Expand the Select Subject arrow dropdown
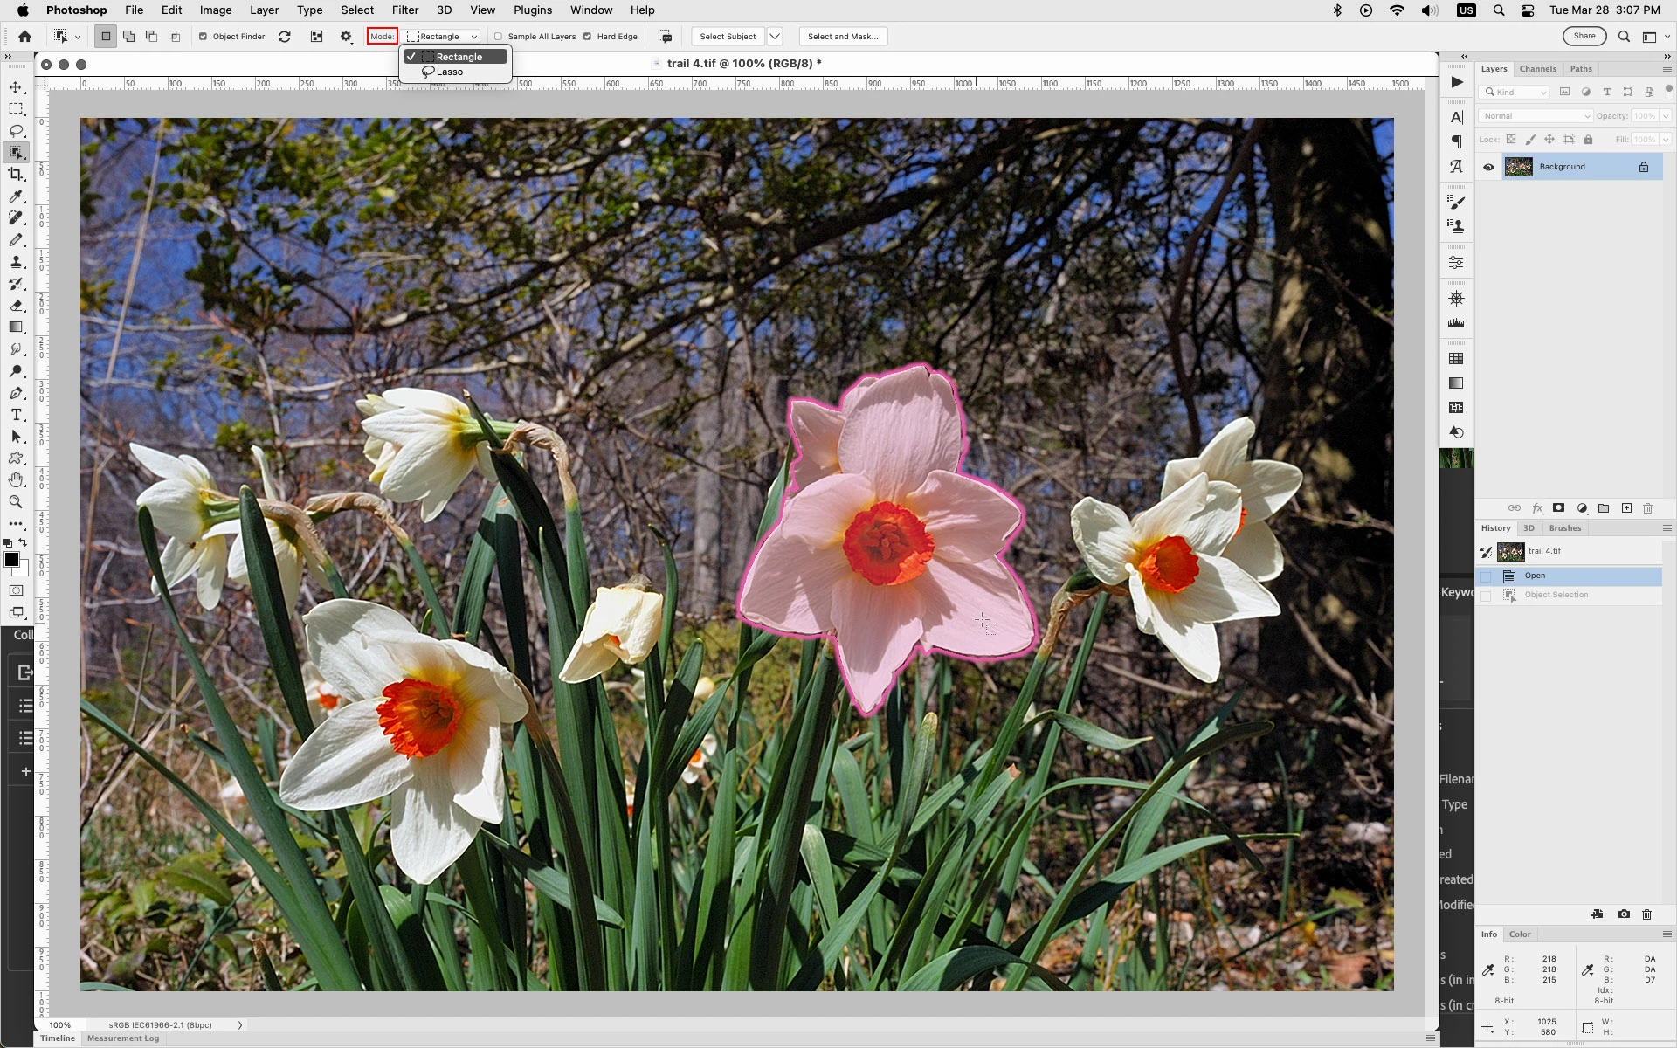This screenshot has height=1048, width=1677. coord(775,37)
